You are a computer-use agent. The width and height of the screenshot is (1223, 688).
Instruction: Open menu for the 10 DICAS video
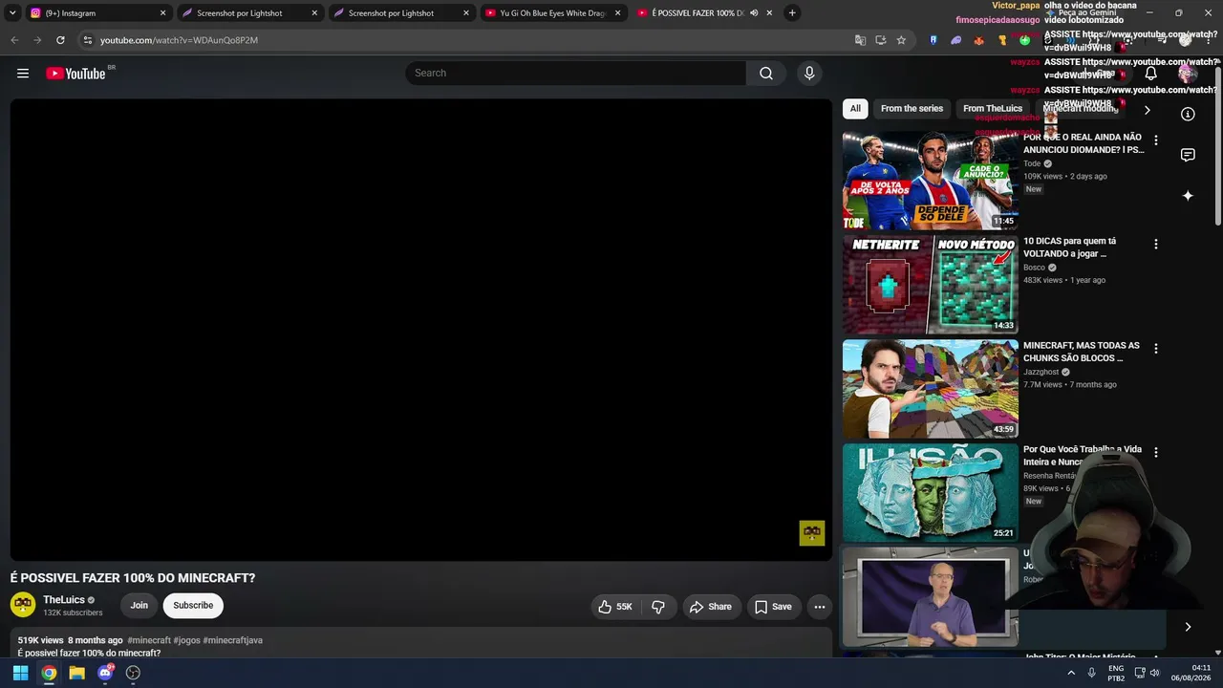[1155, 245]
